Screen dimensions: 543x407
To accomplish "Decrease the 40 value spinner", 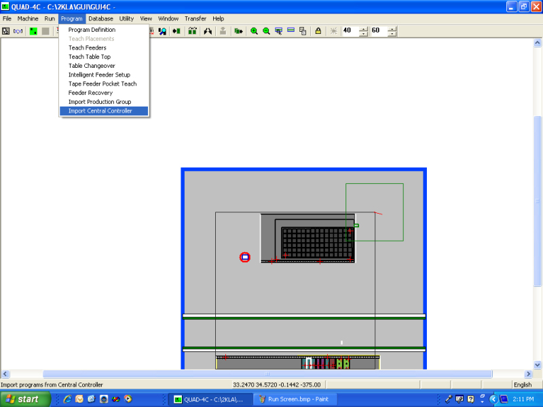I will [x=363, y=33].
